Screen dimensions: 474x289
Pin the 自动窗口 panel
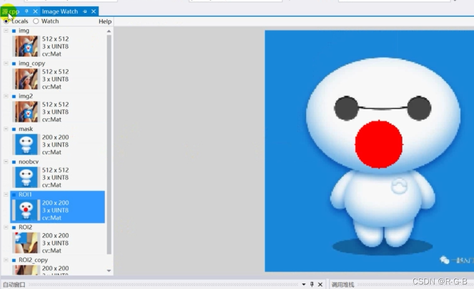(x=312, y=284)
